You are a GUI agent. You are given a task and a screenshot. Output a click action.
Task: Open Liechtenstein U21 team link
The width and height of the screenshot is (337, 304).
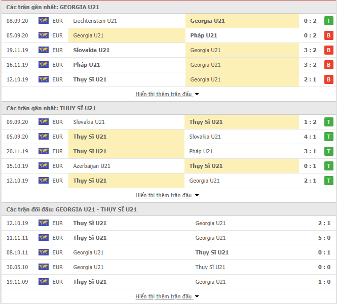click(95, 21)
